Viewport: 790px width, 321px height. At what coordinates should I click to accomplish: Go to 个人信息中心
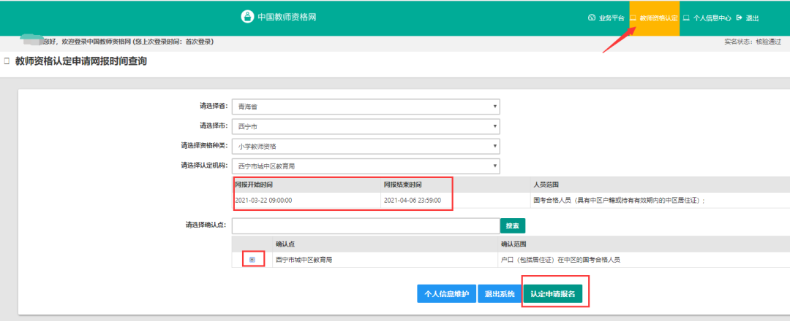[x=707, y=18]
